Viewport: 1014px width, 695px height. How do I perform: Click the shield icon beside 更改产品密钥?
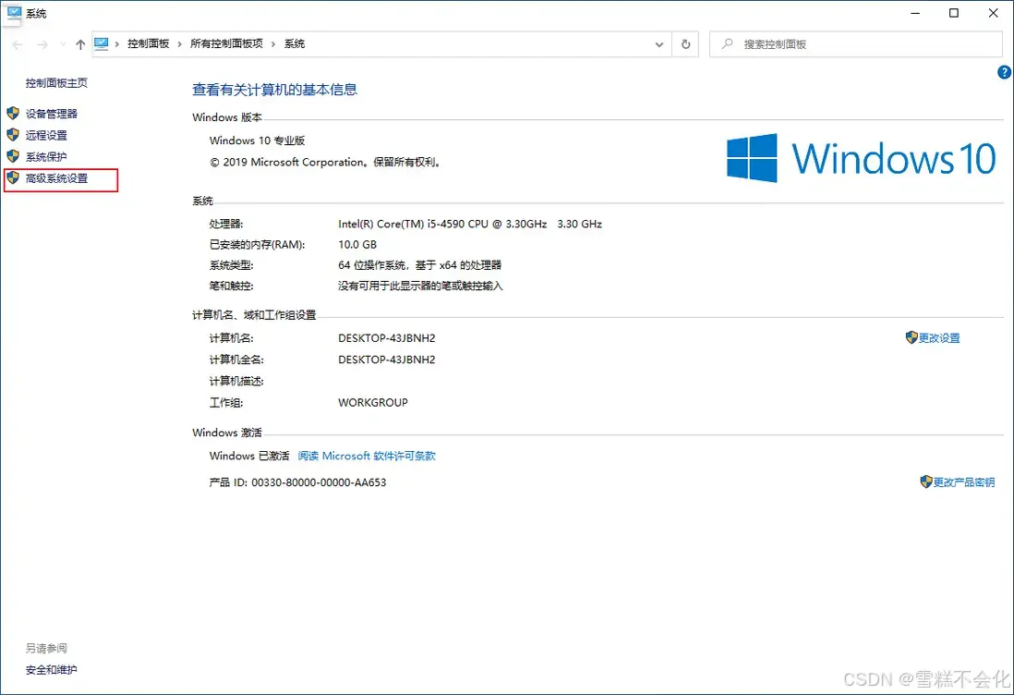[x=925, y=482]
